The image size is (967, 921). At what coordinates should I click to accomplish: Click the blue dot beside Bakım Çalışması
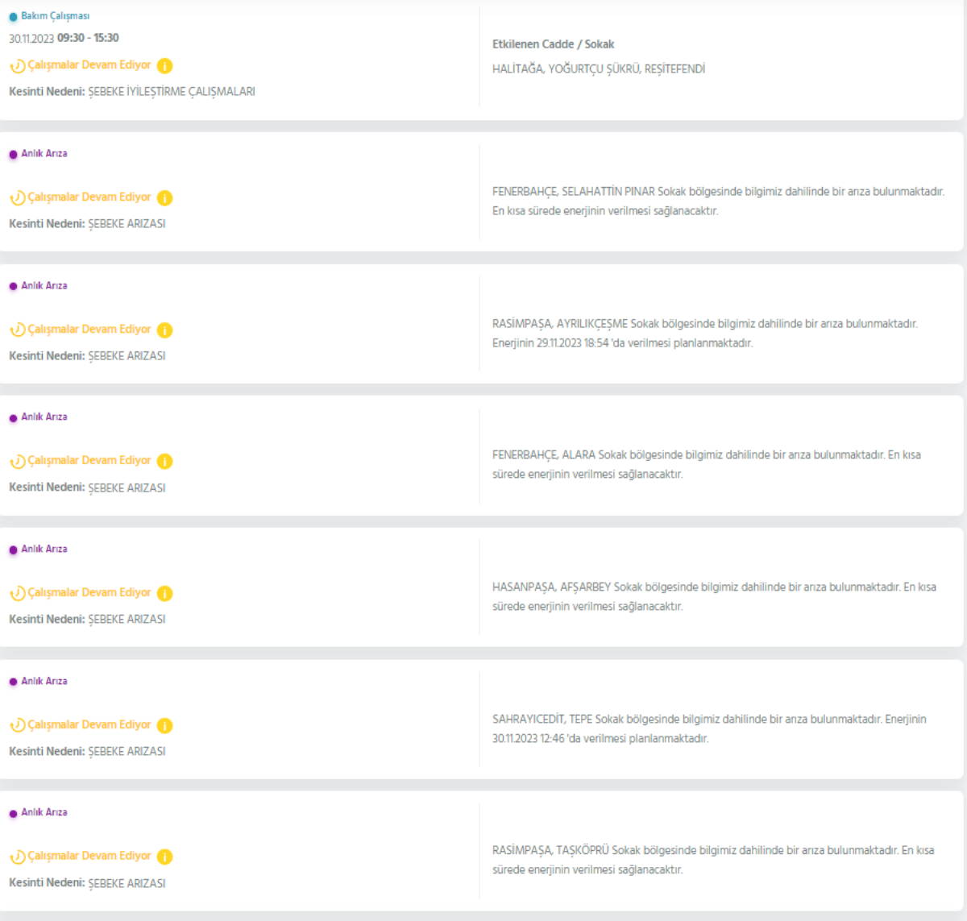point(13,17)
